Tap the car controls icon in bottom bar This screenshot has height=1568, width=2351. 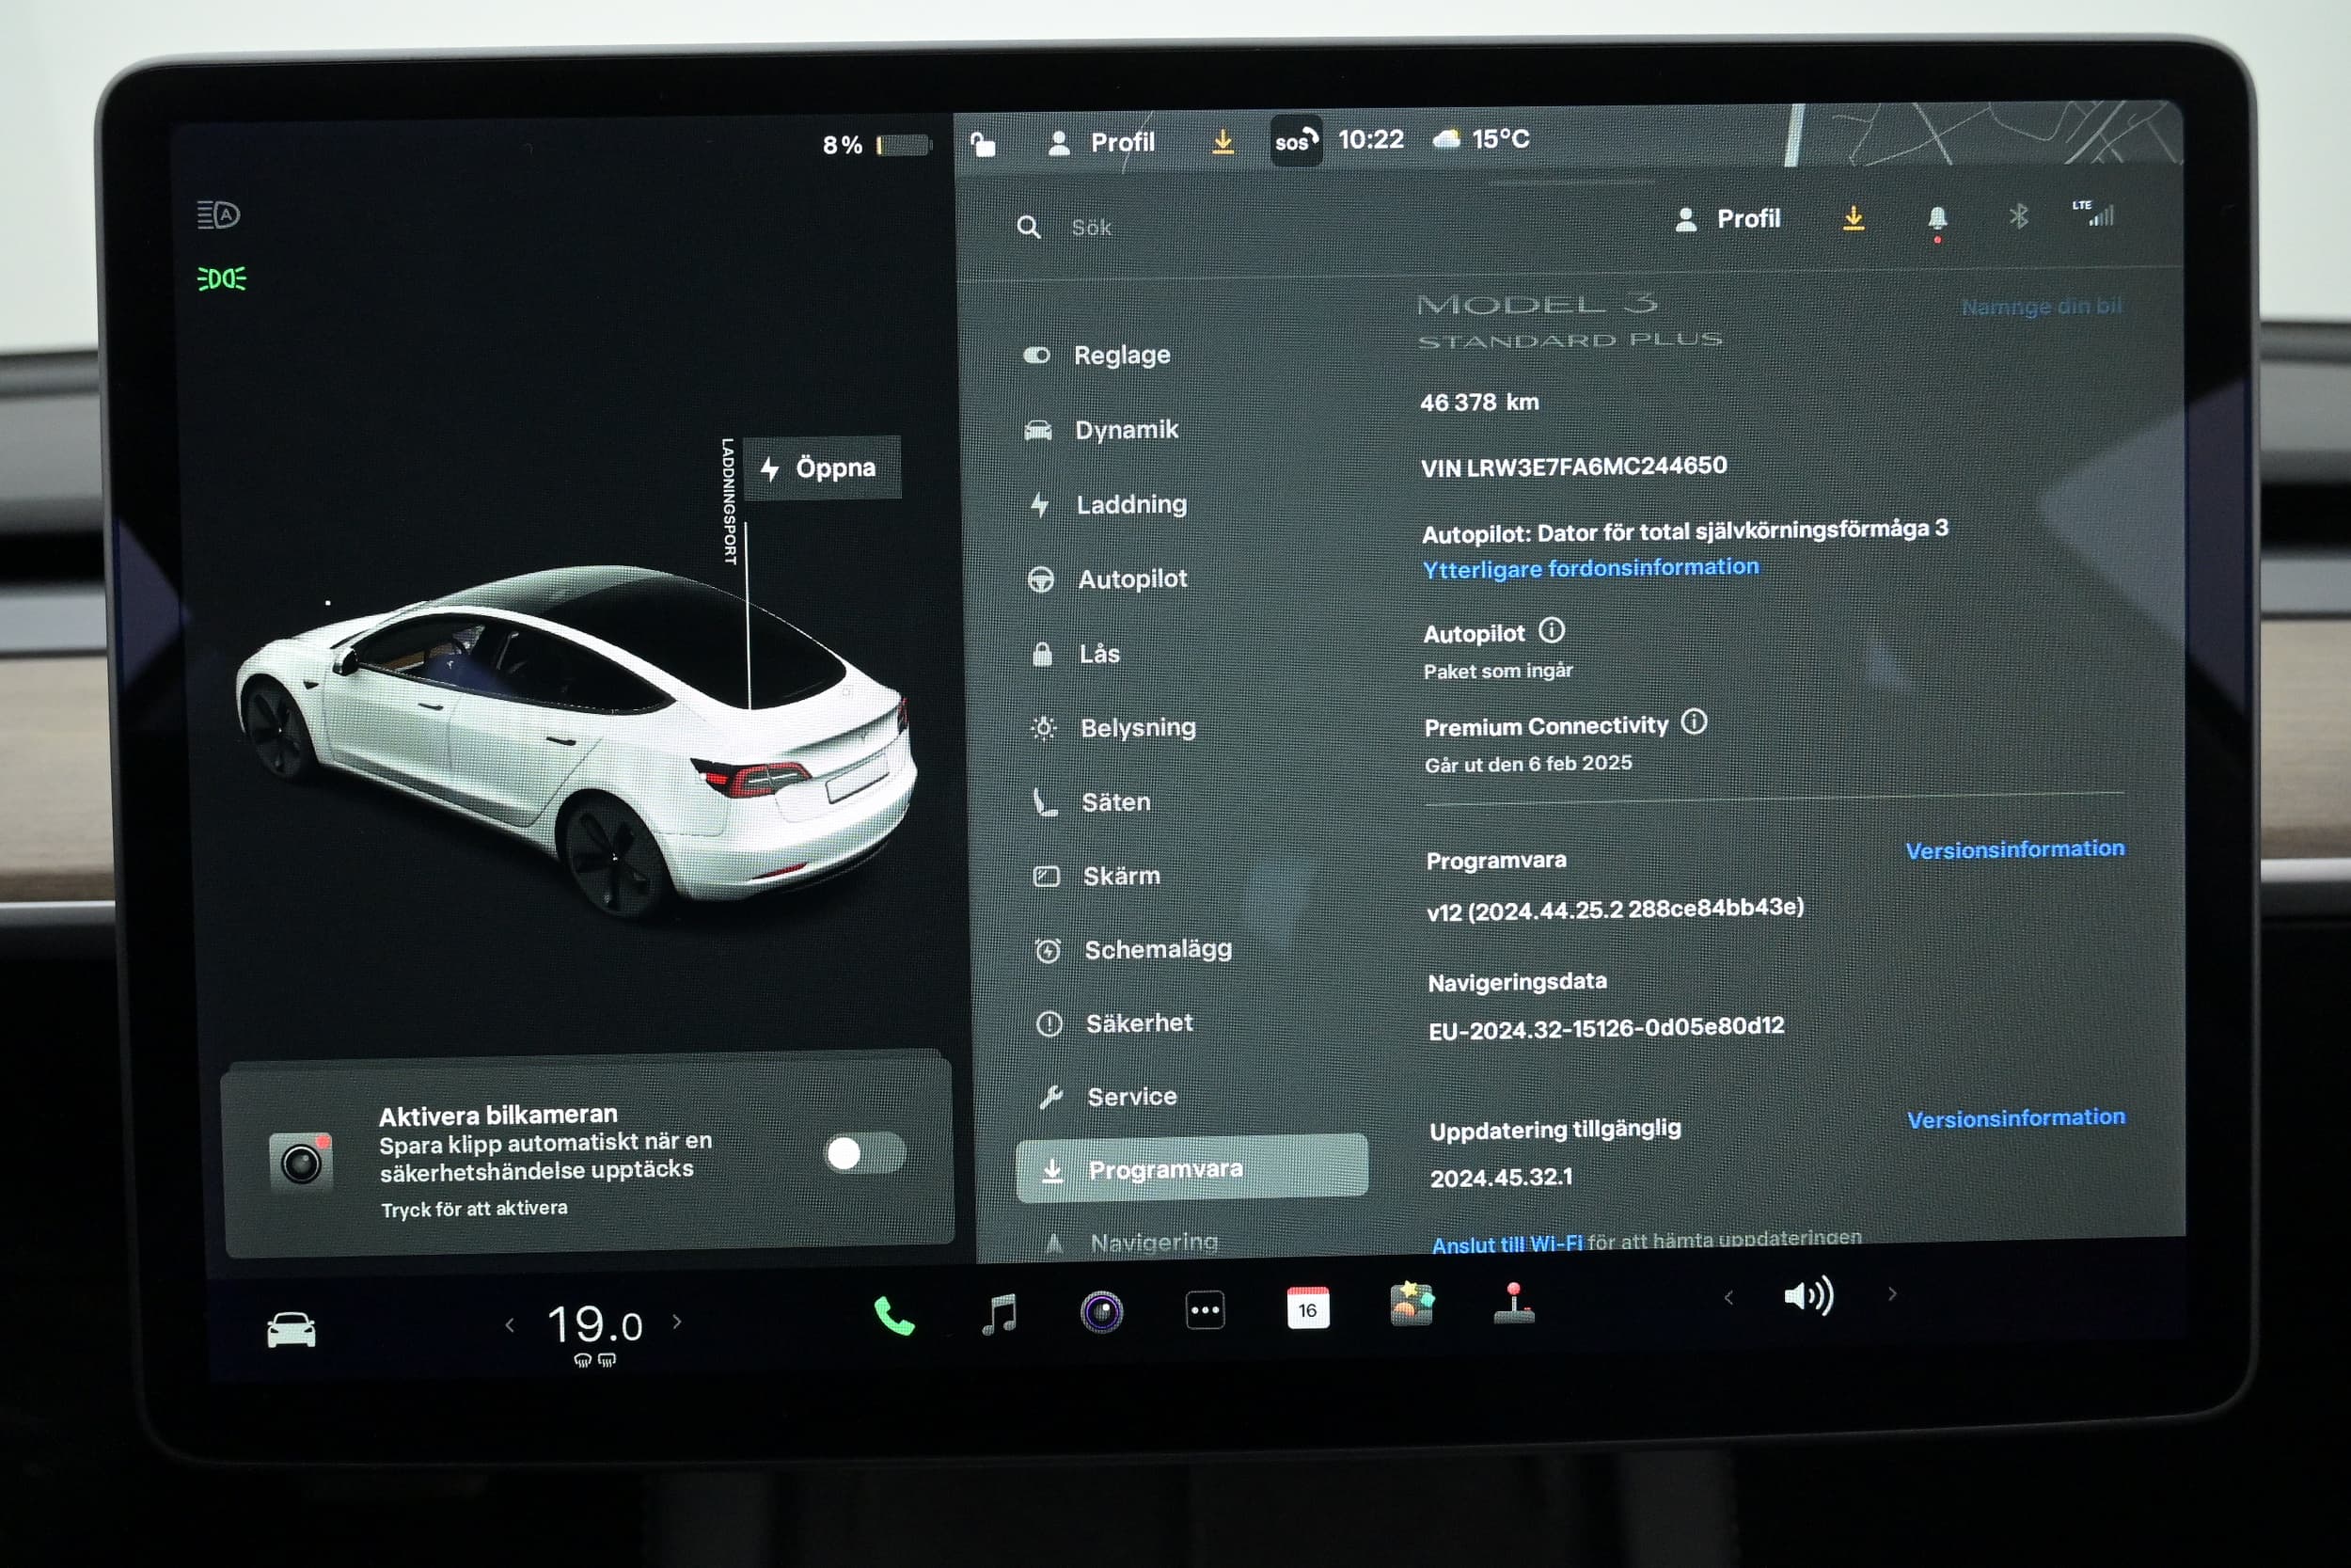pos(291,1330)
